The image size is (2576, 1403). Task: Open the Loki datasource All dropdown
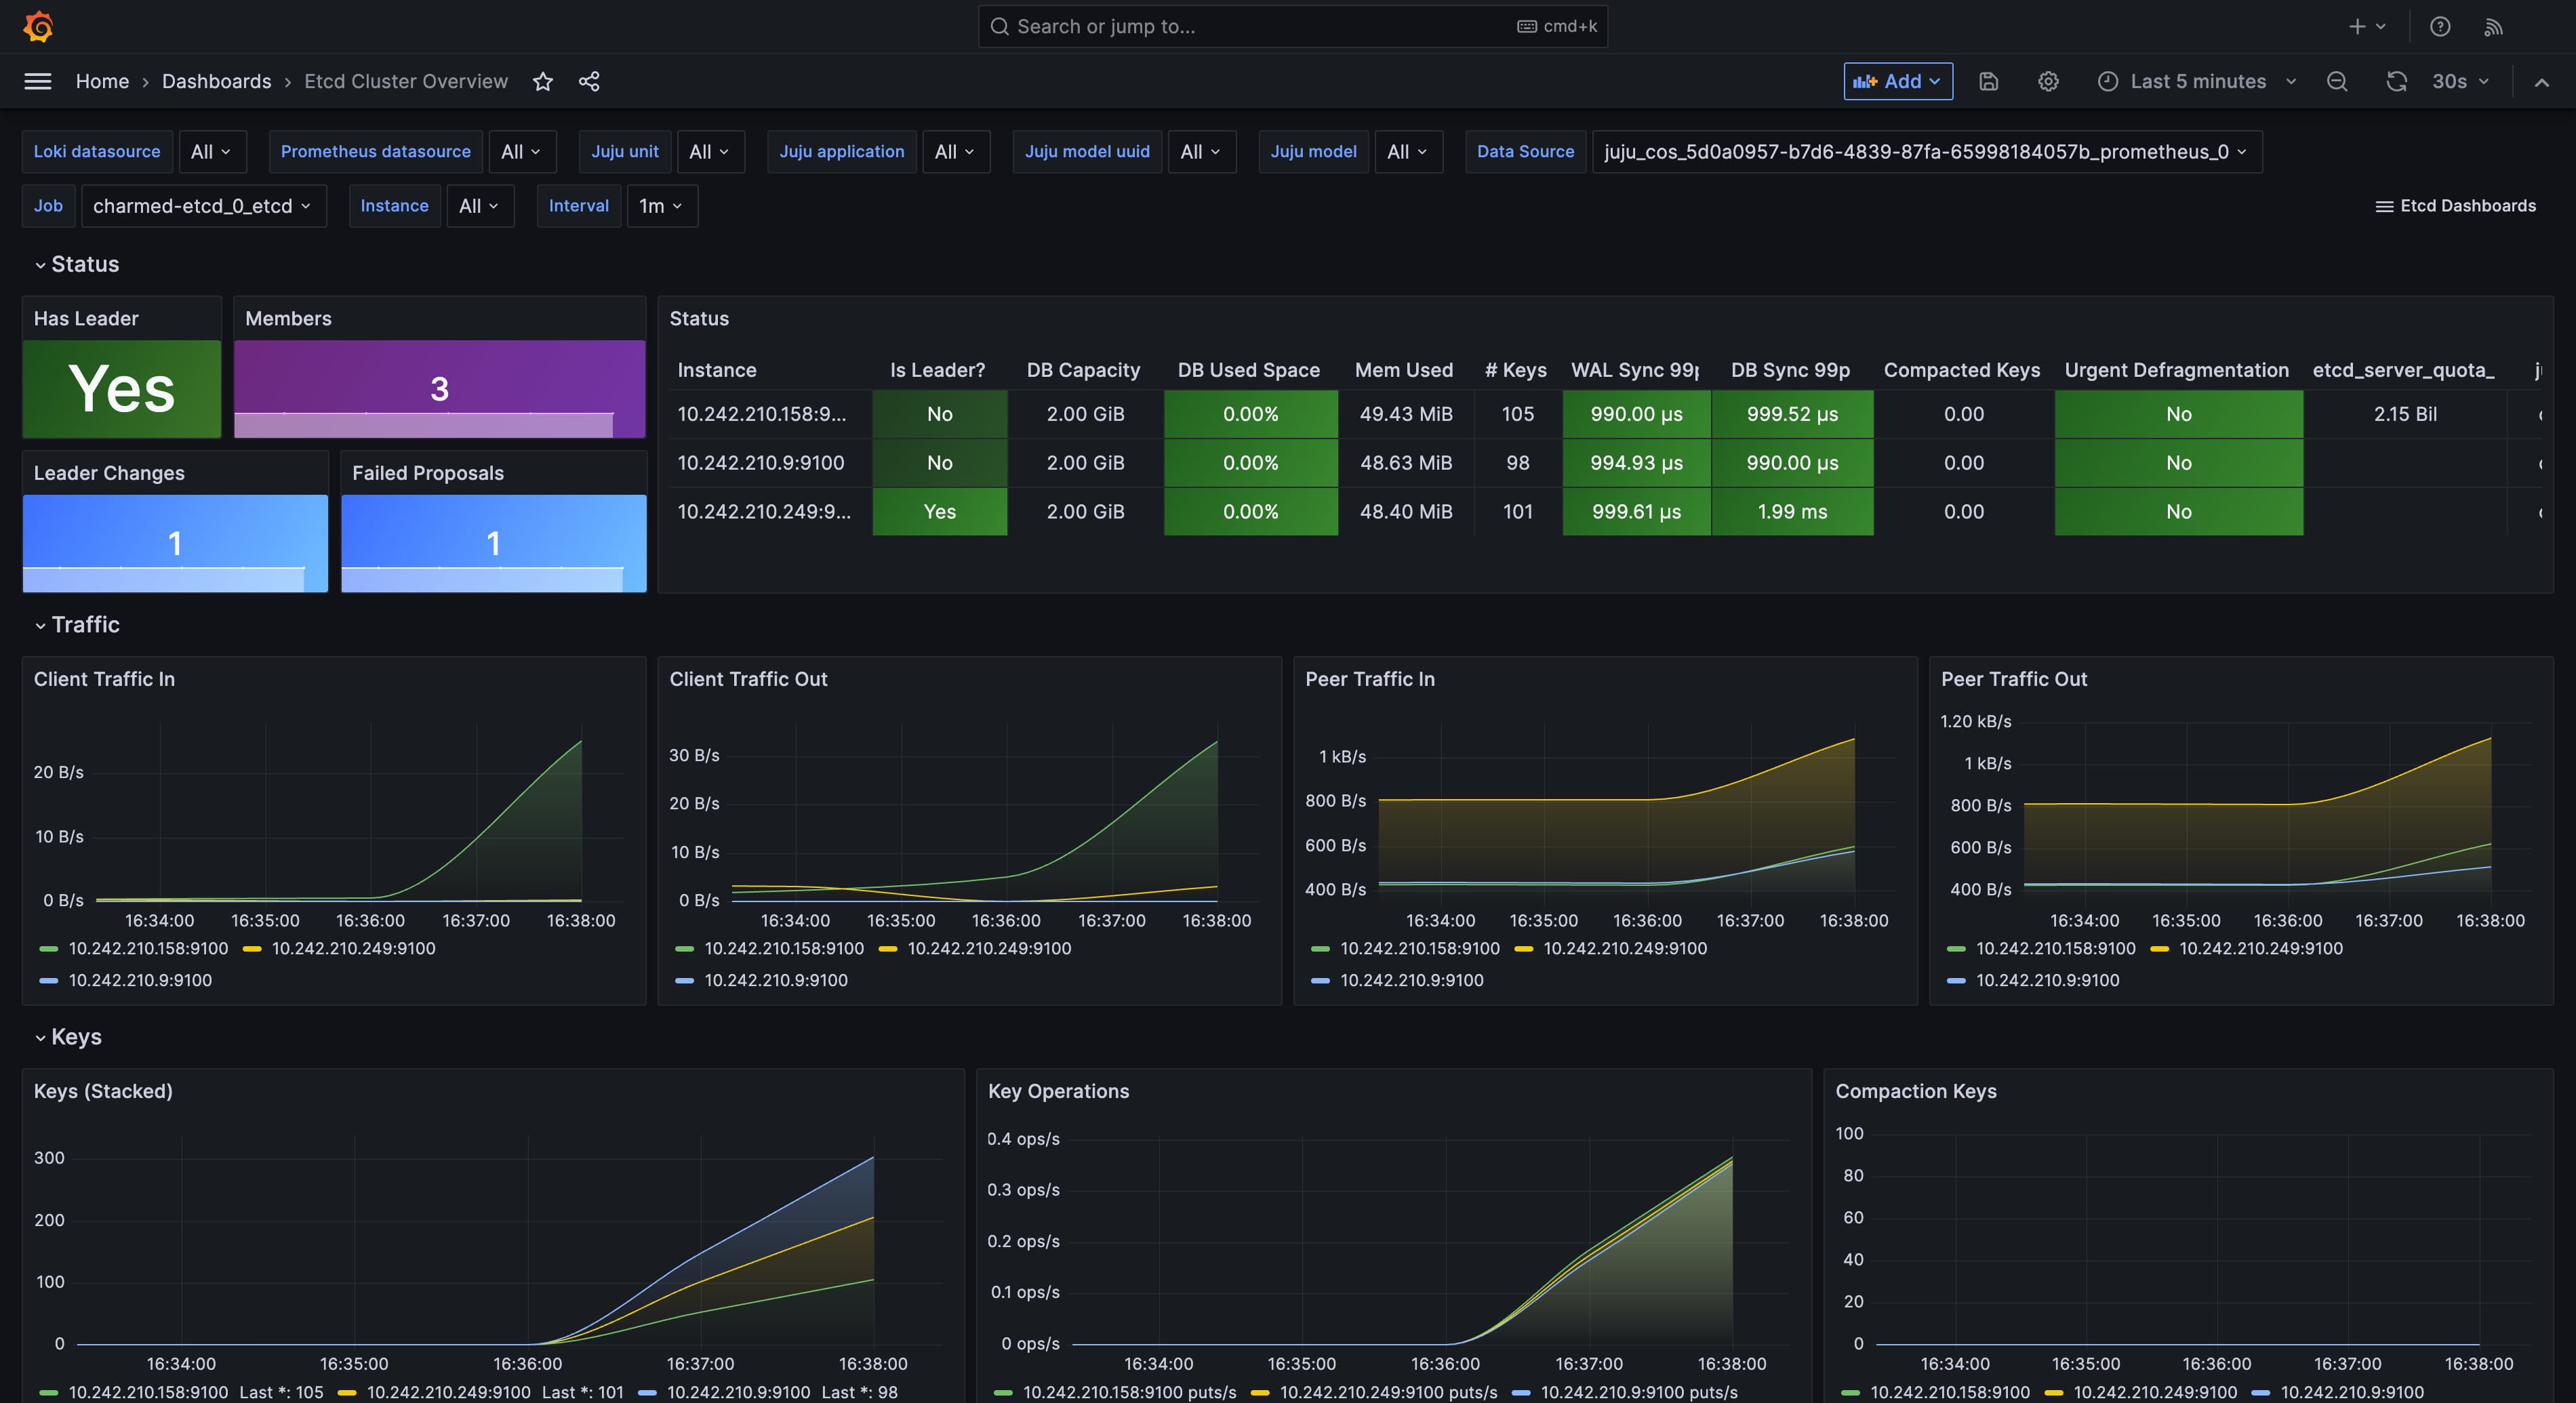[212, 151]
